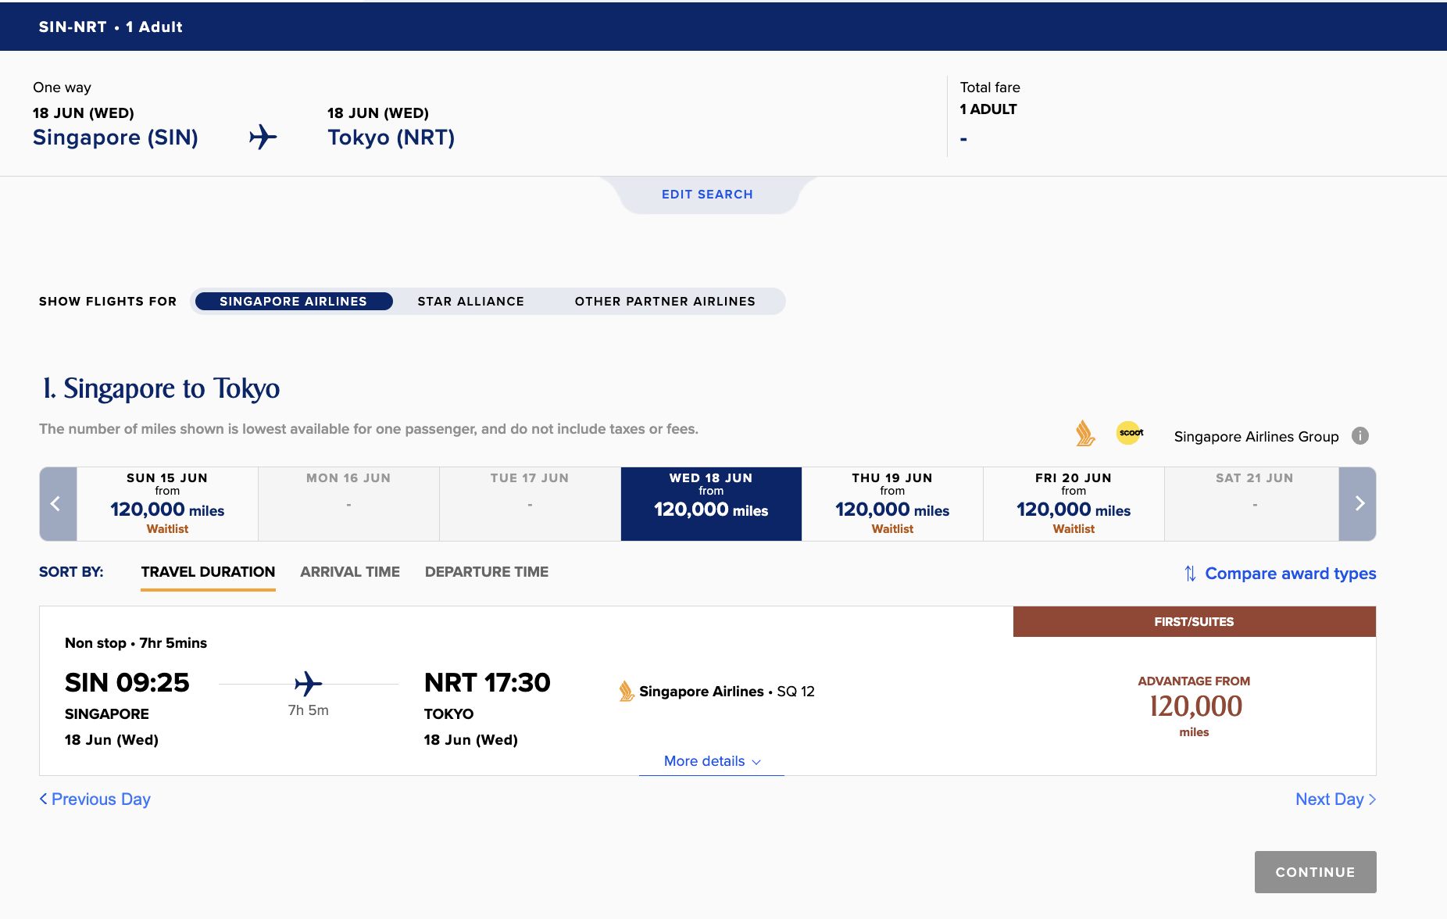Sort flights by Travel Duration
Viewport: 1447px width, 919px height.
(208, 572)
